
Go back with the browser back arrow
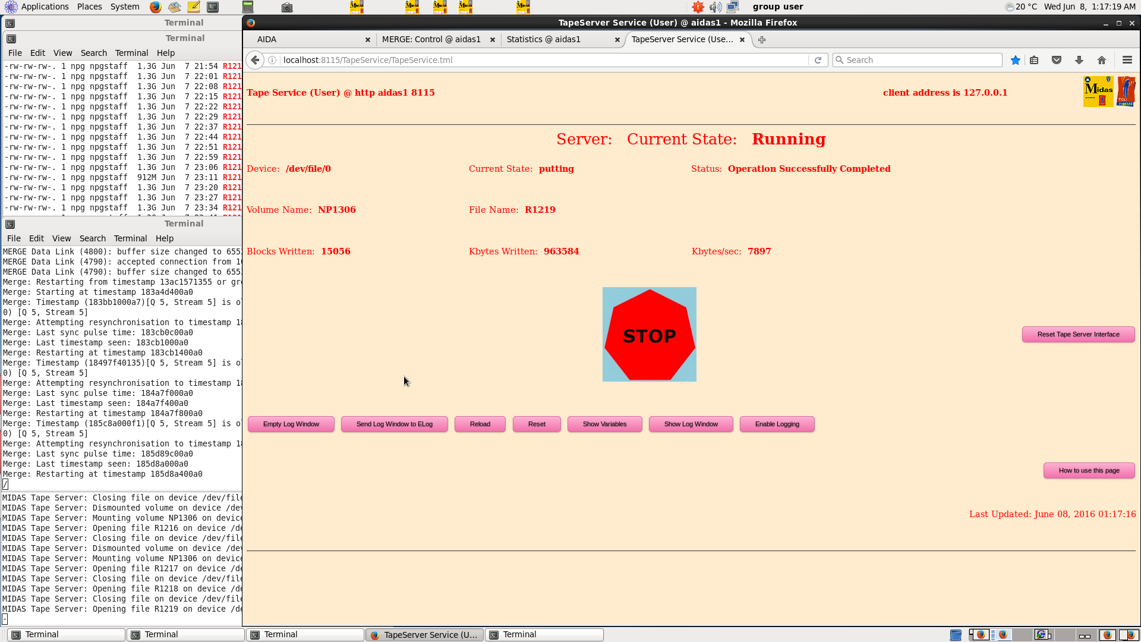tap(255, 60)
